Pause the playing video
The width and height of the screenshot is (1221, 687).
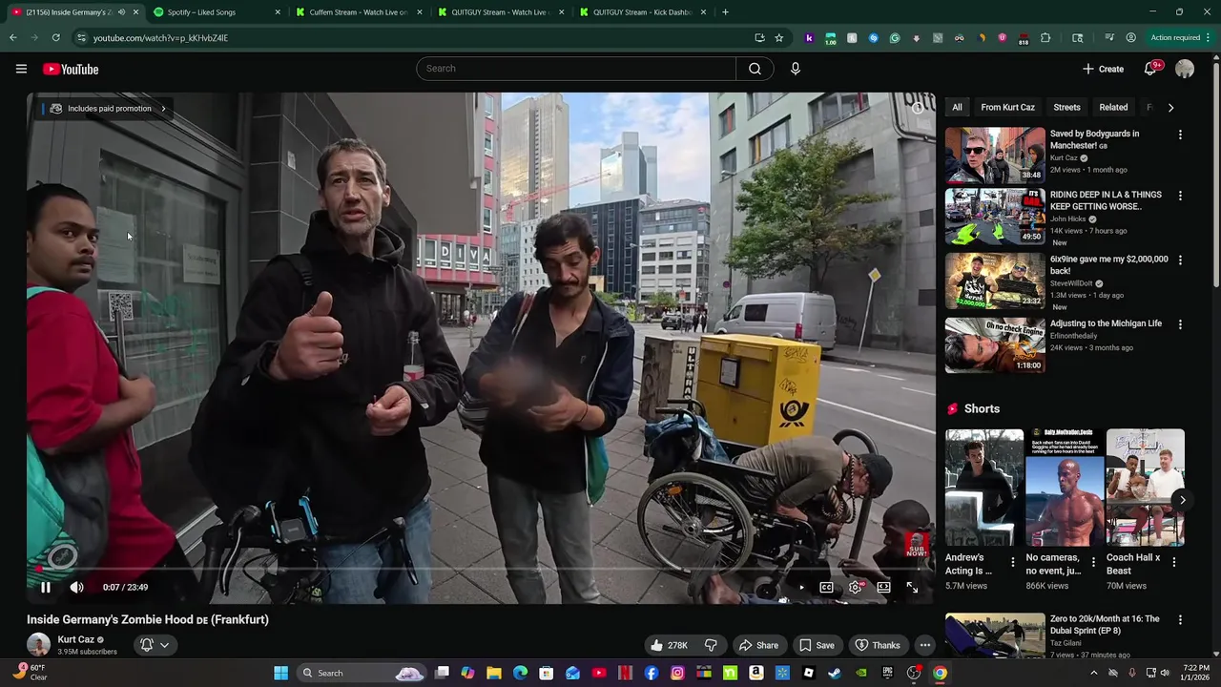tap(45, 588)
